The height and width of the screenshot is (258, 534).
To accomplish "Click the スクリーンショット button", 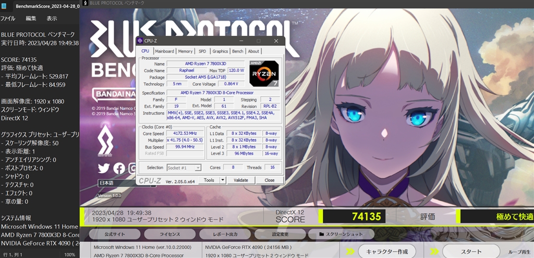I will point(341,234).
